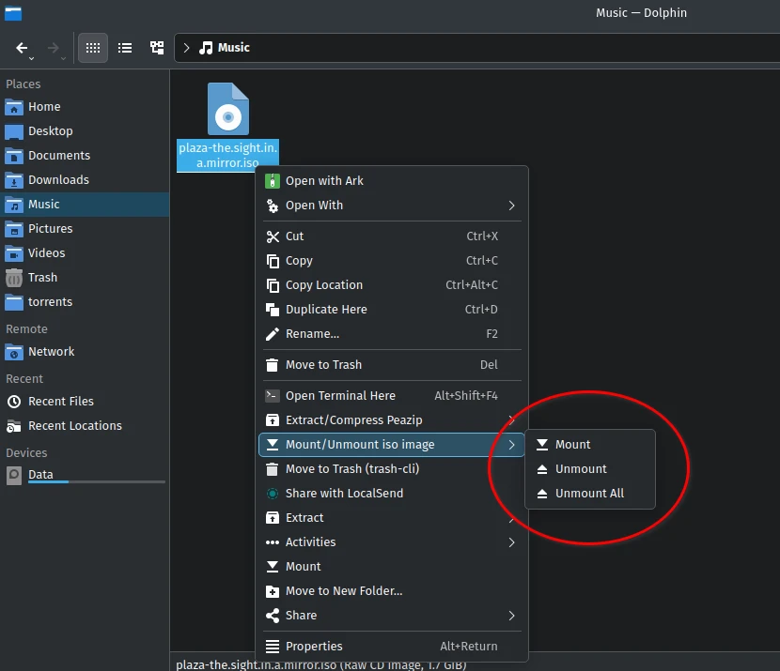The image size is (780, 671).
Task: Expand the breadcrumb chevron before Music
Action: [x=187, y=48]
